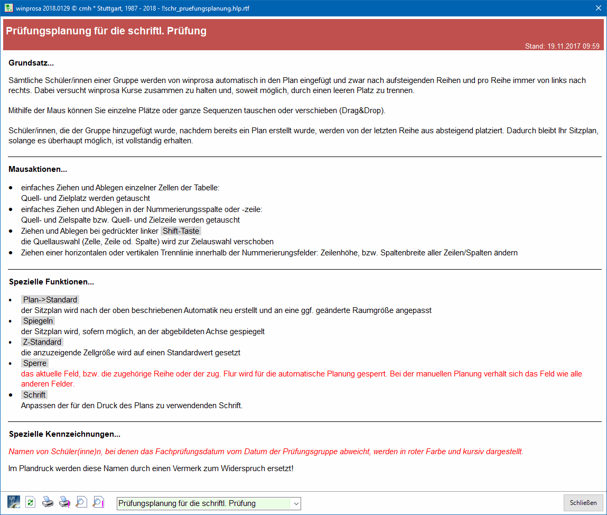This screenshot has height=515, width=607.
Task: Click the printer icon with magenta marker
Action: click(x=64, y=502)
